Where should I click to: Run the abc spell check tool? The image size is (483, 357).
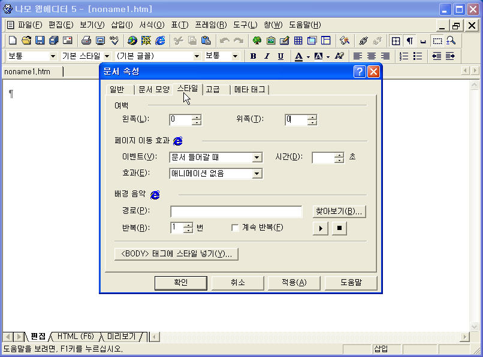pyautogui.click(x=114, y=40)
